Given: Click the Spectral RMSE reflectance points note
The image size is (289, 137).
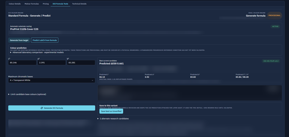Looking at the screenshot, I should [x=116, y=79].
